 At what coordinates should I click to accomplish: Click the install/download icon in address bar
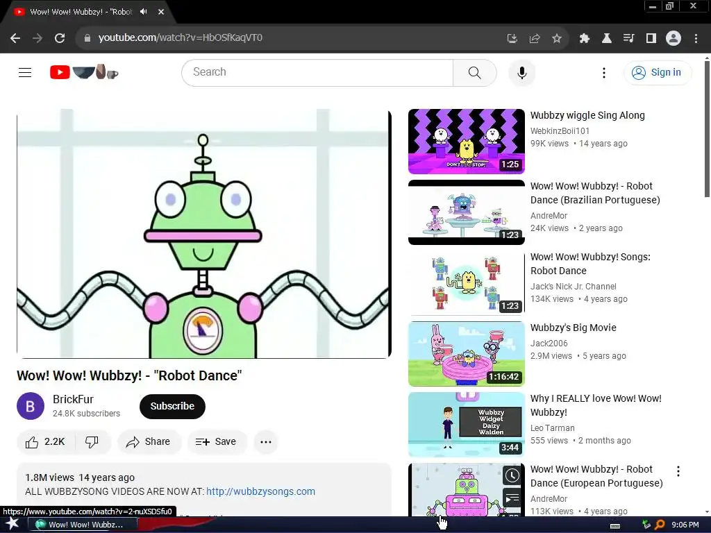512,38
